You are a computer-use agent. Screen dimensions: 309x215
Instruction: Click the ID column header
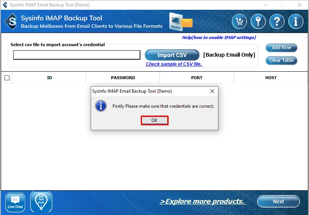coord(49,78)
